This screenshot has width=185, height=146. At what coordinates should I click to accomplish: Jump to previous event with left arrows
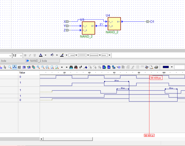(x=62, y=67)
